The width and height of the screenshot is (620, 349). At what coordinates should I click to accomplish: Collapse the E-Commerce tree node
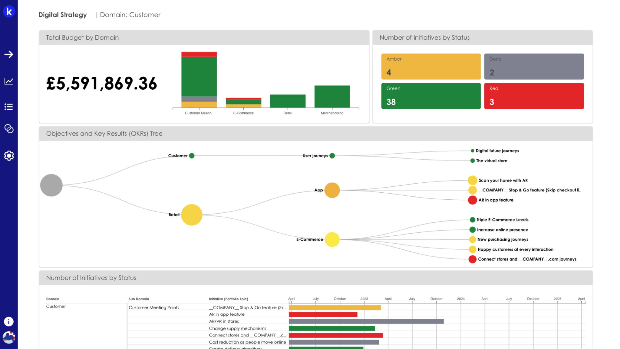tap(332, 239)
